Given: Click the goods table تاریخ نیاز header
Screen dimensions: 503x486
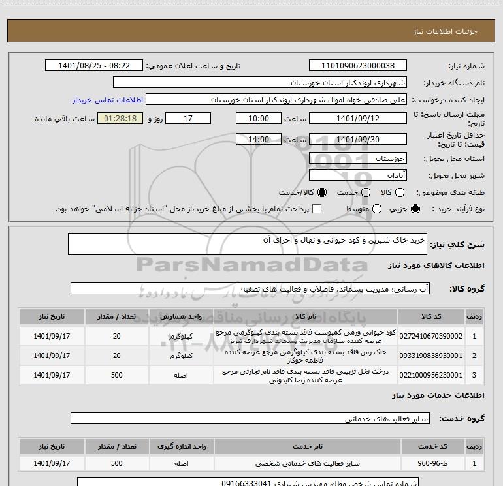Looking at the screenshot, I should pyautogui.click(x=52, y=317).
